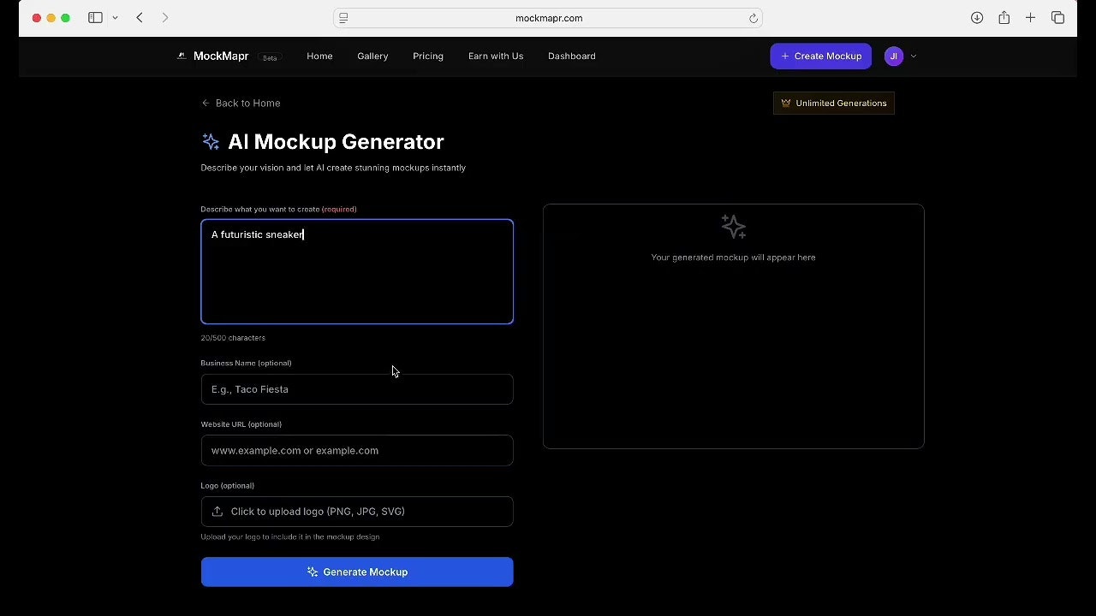Open the Pricing page
The image size is (1096, 616).
tap(428, 56)
